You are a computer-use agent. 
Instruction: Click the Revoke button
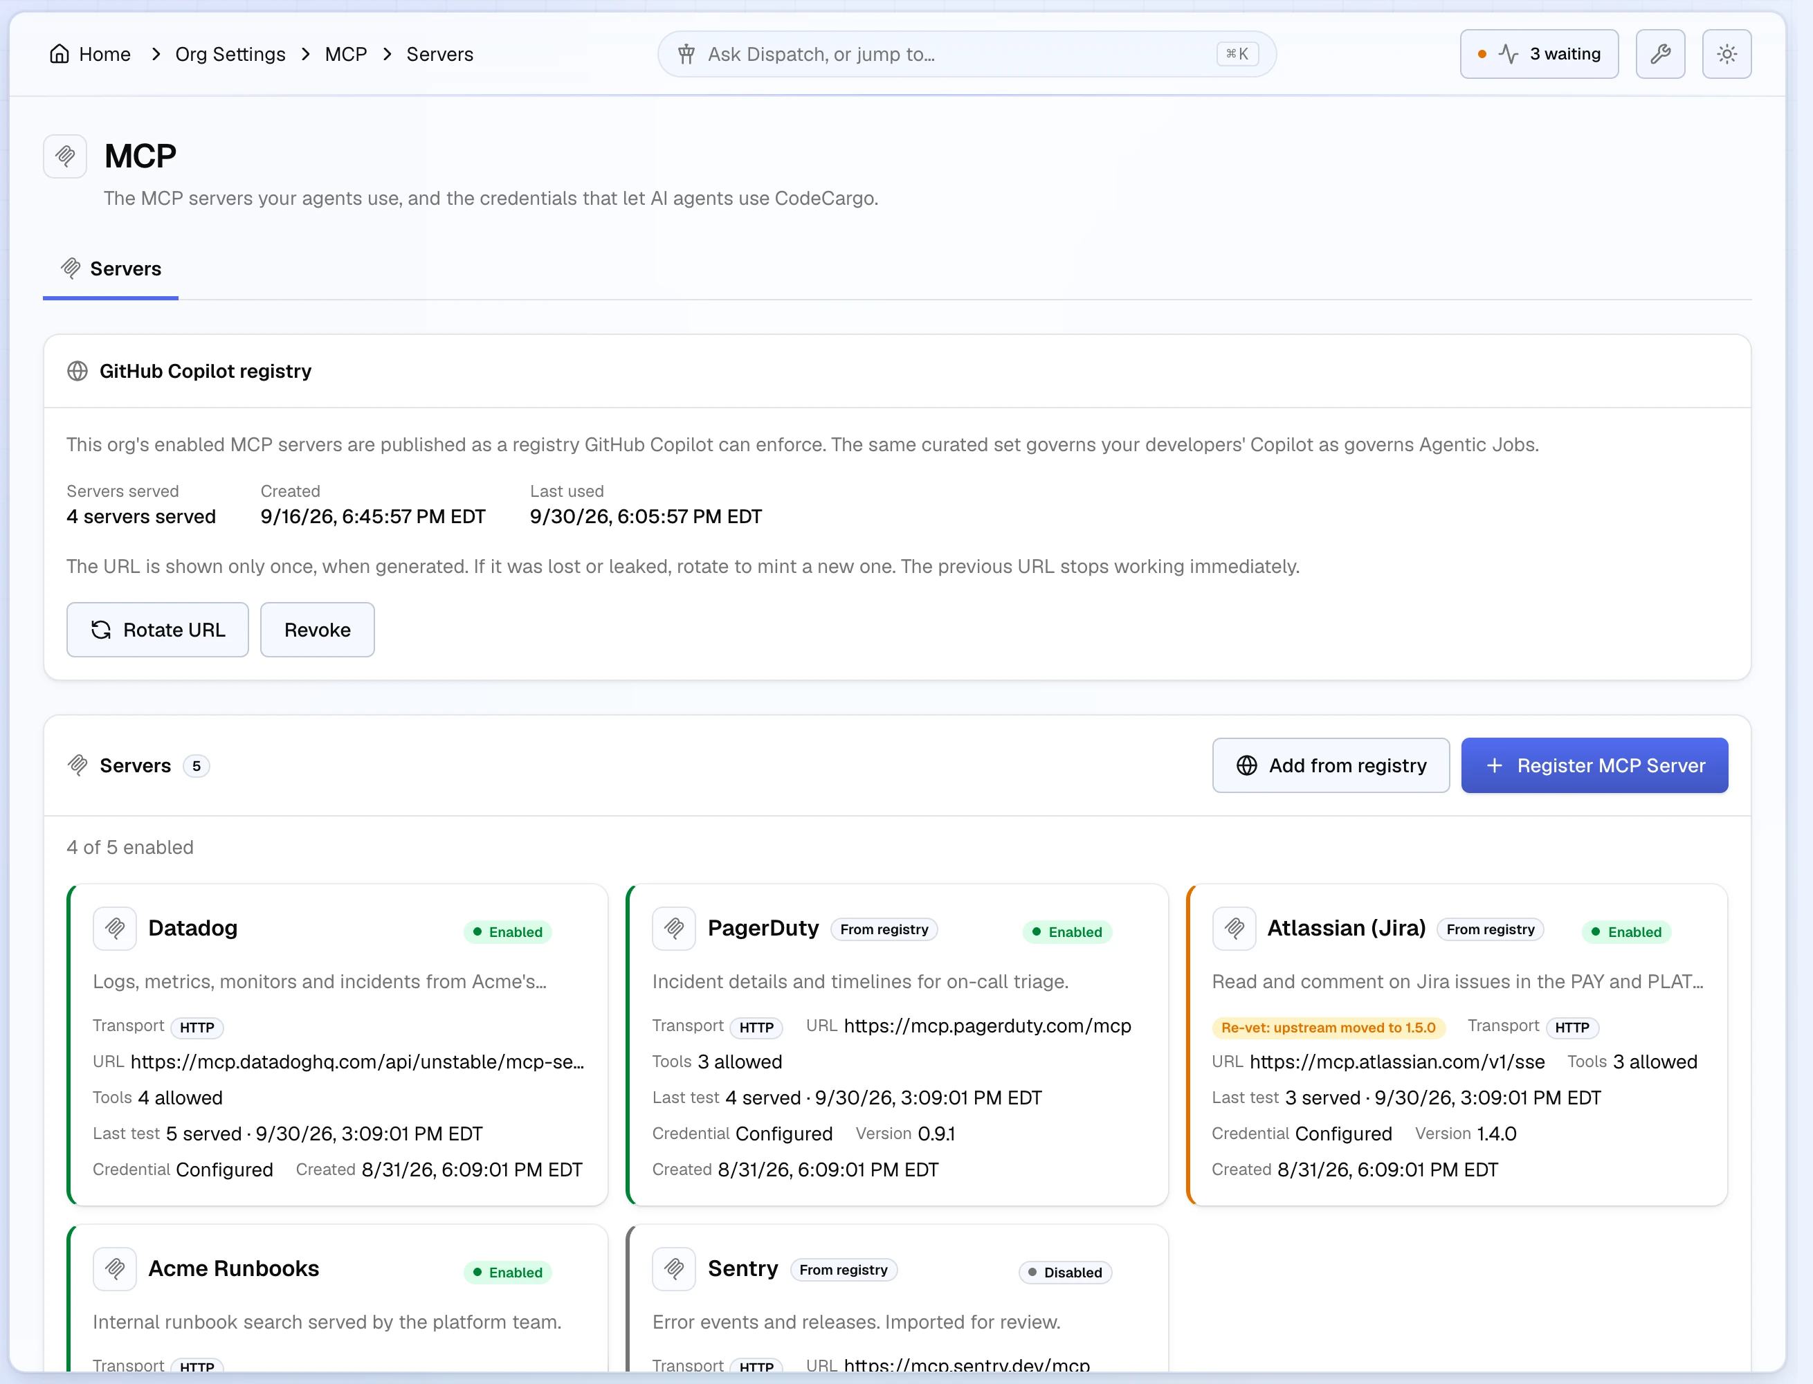317,630
